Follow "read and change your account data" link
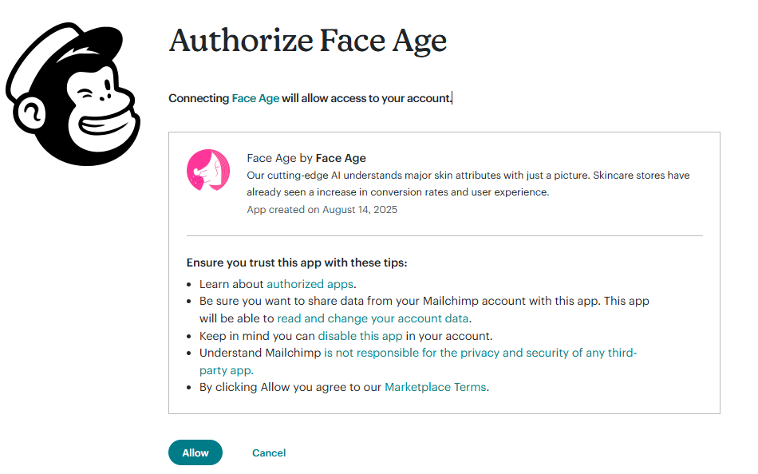The image size is (758, 474). pyautogui.click(x=373, y=318)
